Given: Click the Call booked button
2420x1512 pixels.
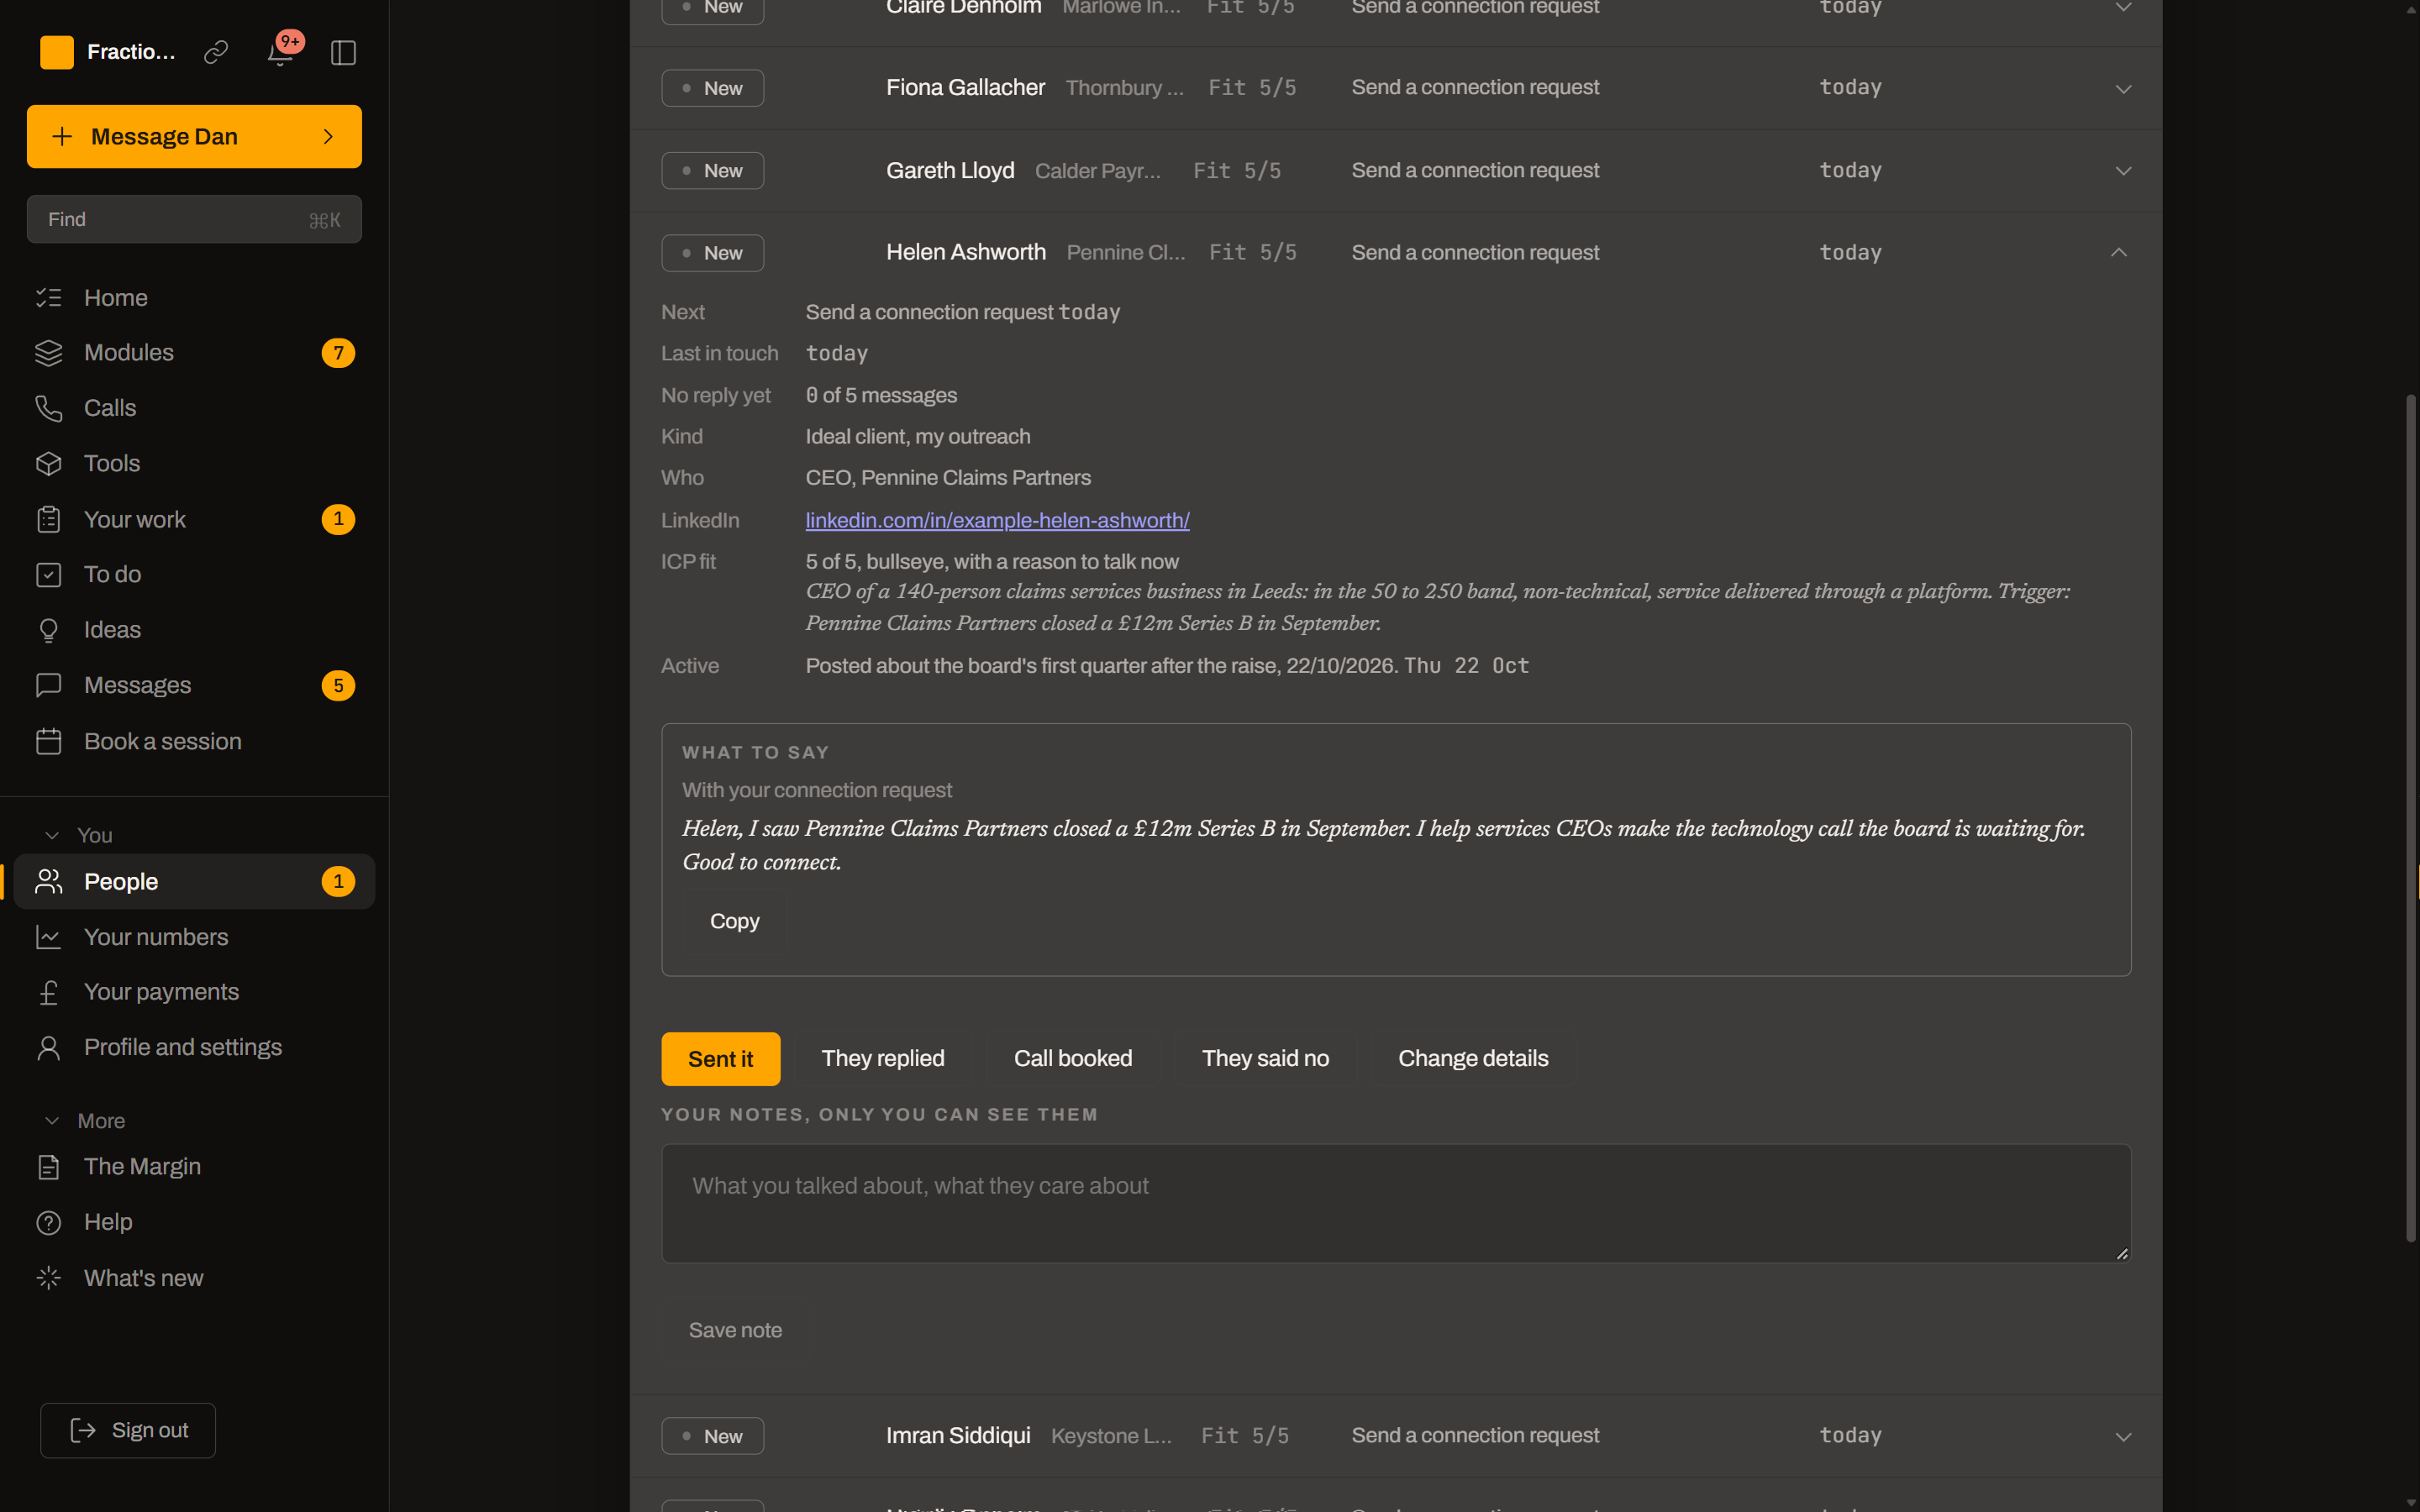Looking at the screenshot, I should (1073, 1059).
